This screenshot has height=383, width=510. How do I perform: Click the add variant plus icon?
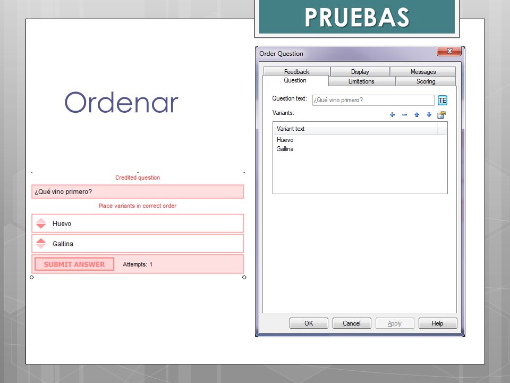392,115
